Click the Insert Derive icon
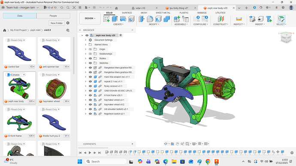The width and height of the screenshot is (296, 166). [252, 19]
